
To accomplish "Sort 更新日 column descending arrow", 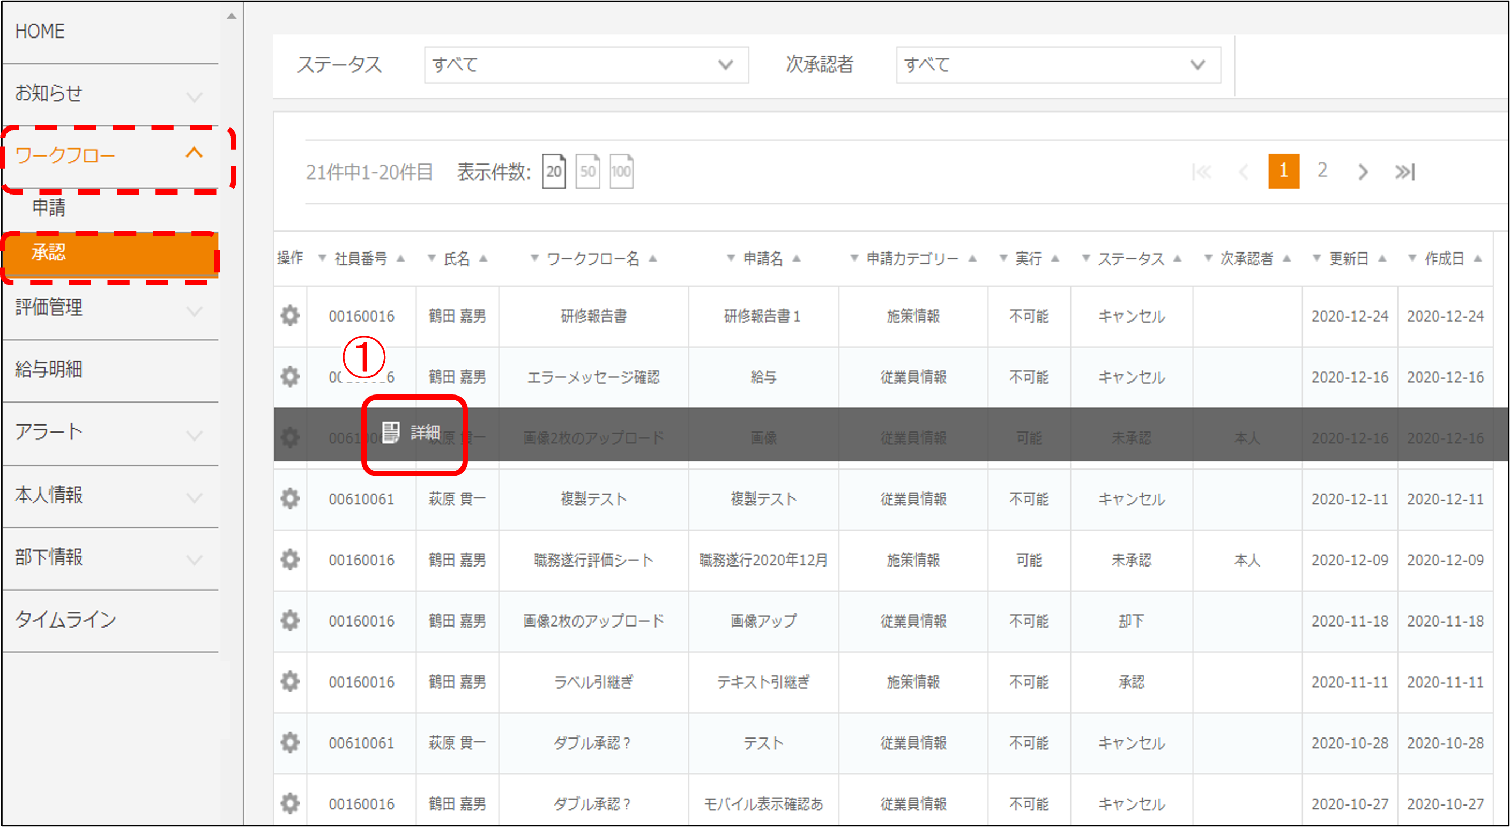I will pos(1316,258).
